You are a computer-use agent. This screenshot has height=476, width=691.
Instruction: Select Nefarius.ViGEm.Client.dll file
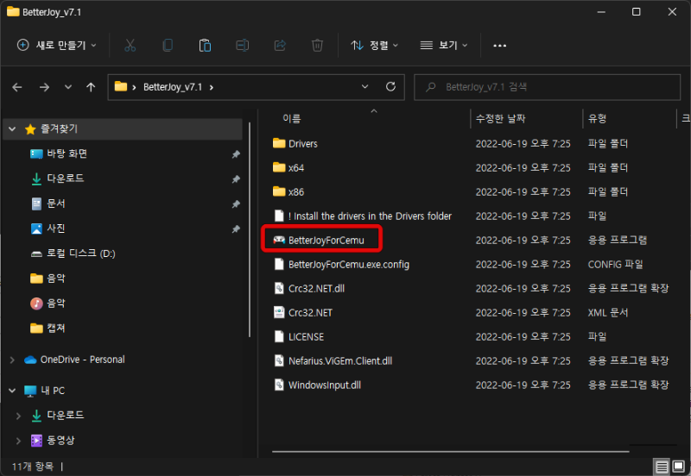pos(340,360)
